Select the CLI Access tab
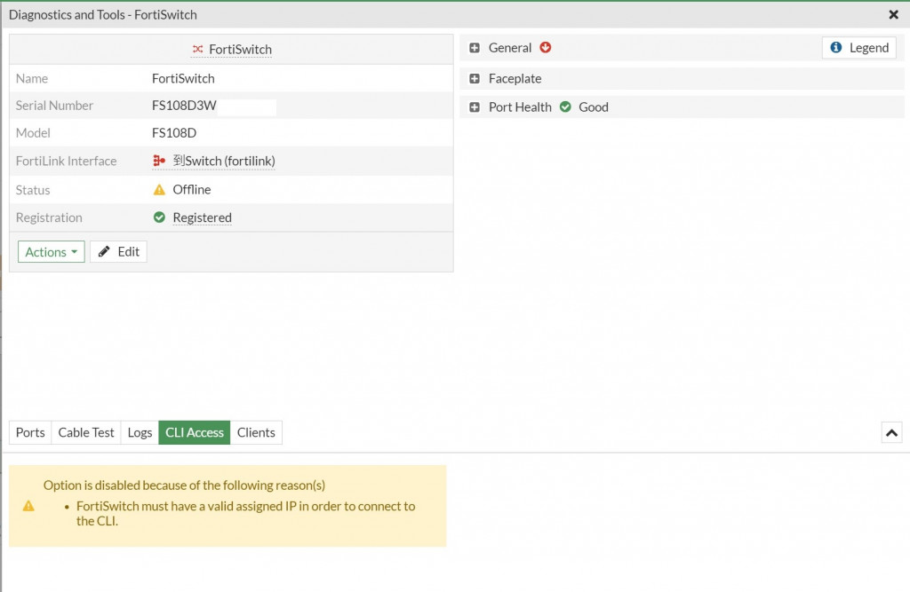 [x=195, y=432]
